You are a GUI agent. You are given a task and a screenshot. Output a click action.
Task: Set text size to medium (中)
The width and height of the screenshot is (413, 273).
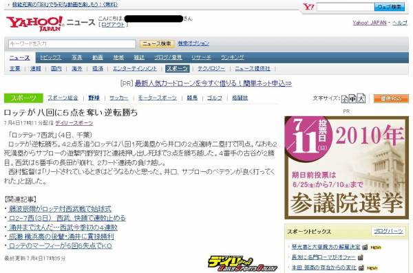click(353, 99)
